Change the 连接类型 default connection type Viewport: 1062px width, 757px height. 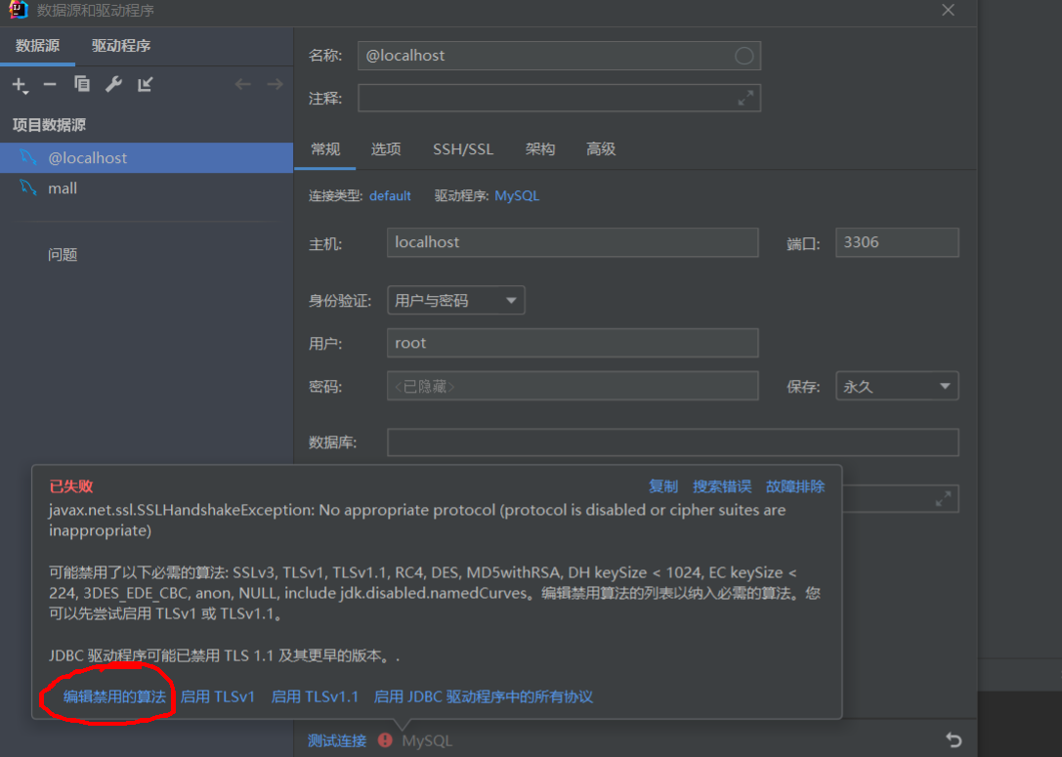point(390,195)
